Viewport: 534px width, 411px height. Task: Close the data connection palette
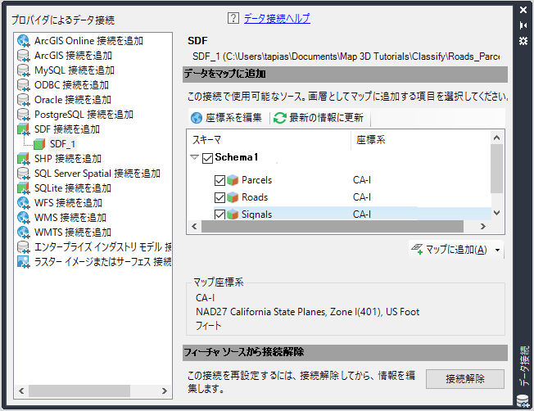click(523, 10)
